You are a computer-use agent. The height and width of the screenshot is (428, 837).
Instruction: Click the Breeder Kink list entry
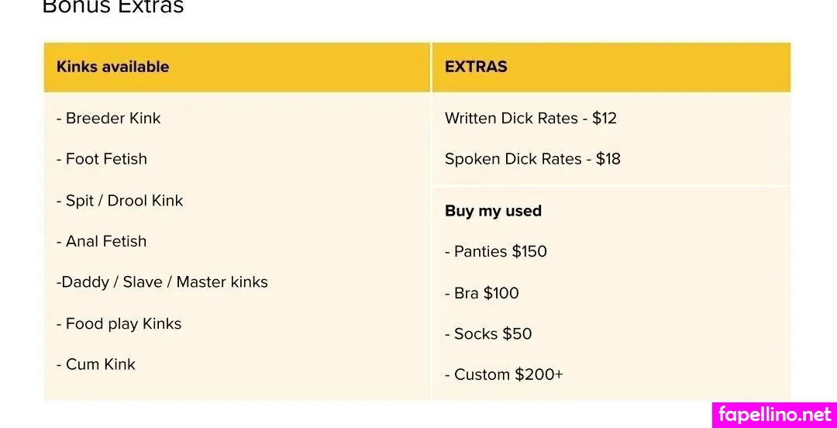point(108,119)
